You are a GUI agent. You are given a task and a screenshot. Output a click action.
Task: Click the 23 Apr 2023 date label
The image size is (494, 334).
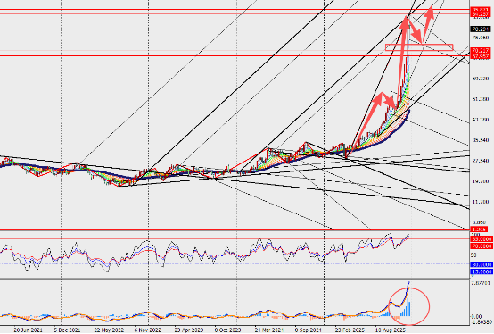pos(188,330)
